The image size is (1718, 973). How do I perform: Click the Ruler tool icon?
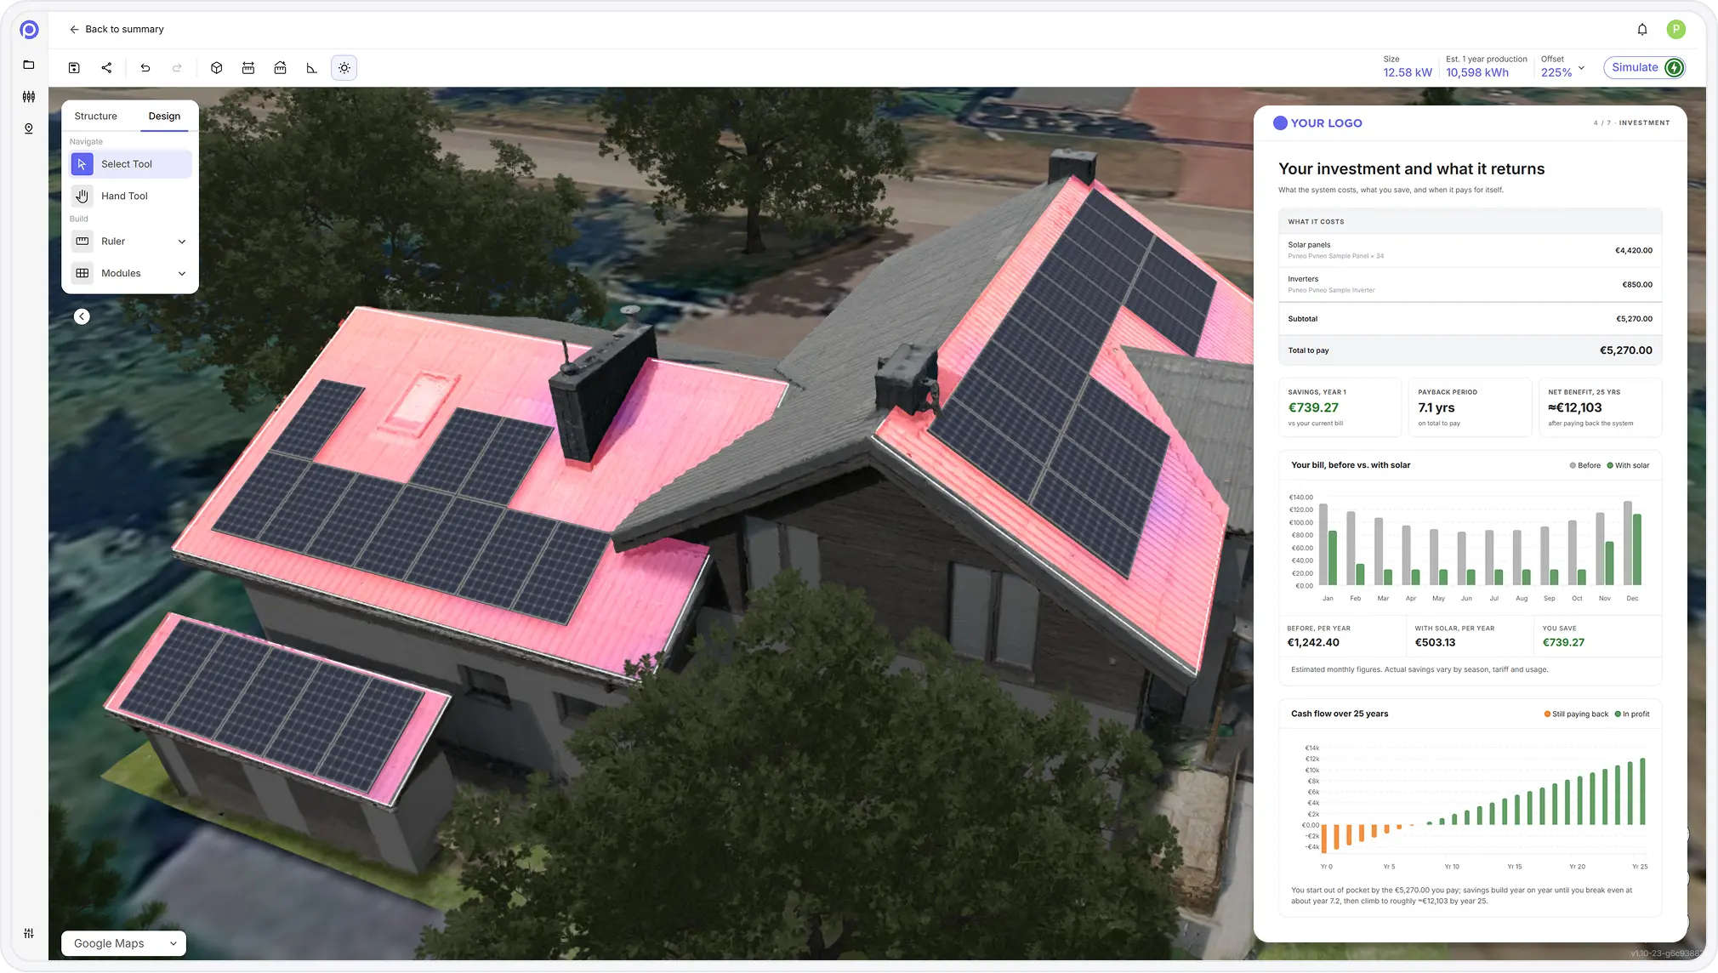pyautogui.click(x=82, y=242)
